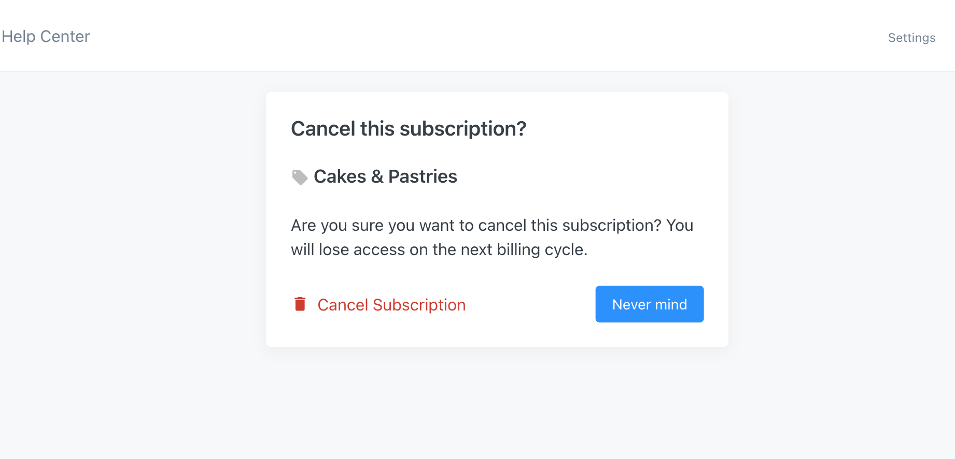This screenshot has height=459, width=955.
Task: Return to the Help Center home link
Action: point(46,37)
